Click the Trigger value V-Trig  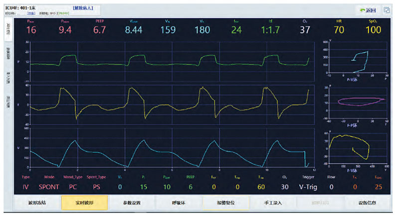tap(308, 187)
